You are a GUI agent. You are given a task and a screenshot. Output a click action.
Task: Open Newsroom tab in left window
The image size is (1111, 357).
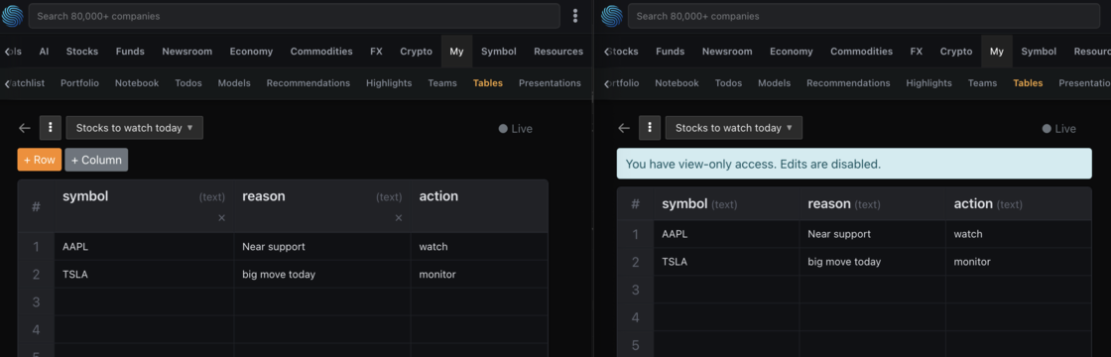[187, 51]
